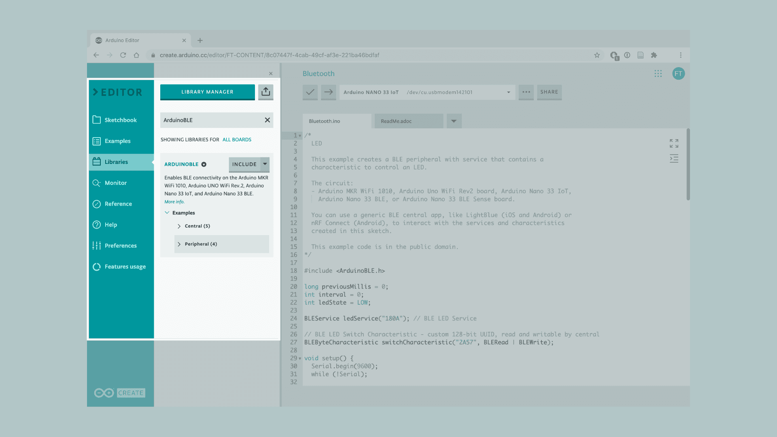Open the Preferences menu item
The width and height of the screenshot is (777, 437).
[120, 246]
